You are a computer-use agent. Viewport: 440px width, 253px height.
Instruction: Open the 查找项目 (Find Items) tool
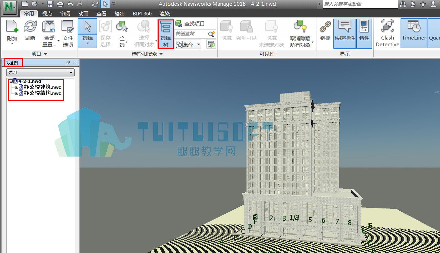190,24
